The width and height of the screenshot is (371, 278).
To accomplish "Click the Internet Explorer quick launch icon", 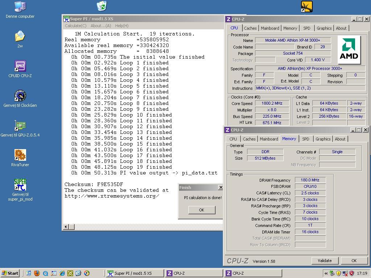I will pyautogui.click(x=62, y=273).
